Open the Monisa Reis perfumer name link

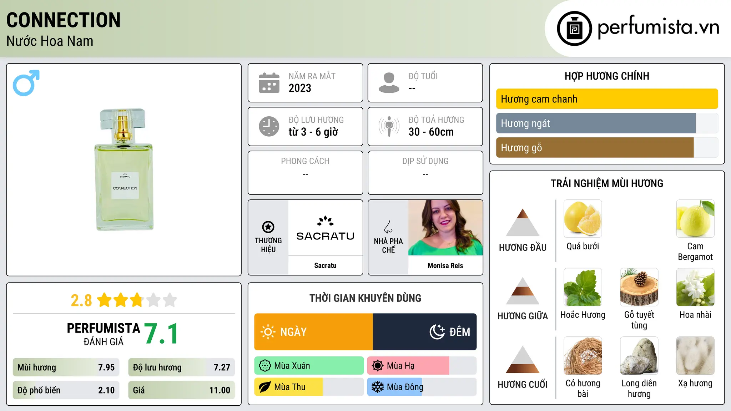click(445, 265)
